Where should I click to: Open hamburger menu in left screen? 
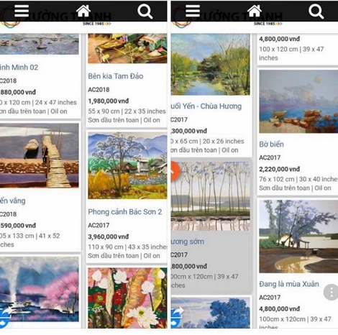click(x=22, y=11)
